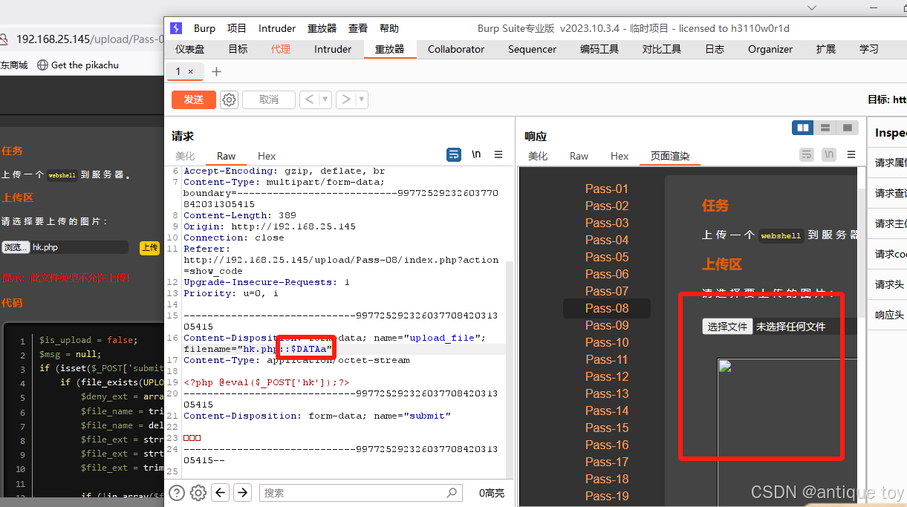The width and height of the screenshot is (907, 507).
Task: Click the filename hk.php::$DATAa text
Action: click(x=285, y=349)
